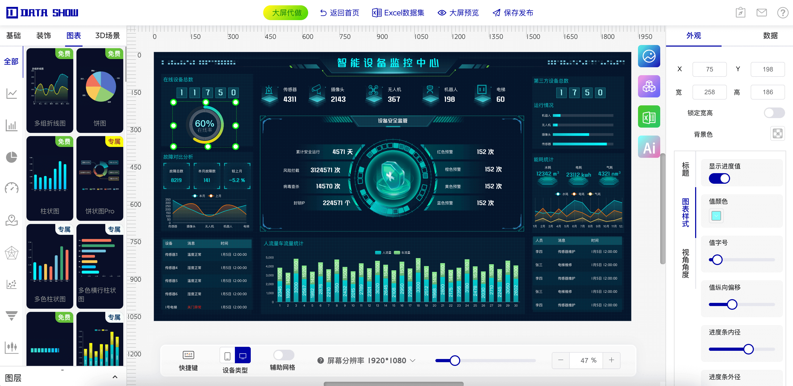Disable the 显示进度值 switch
The width and height of the screenshot is (793, 386).
point(719,178)
